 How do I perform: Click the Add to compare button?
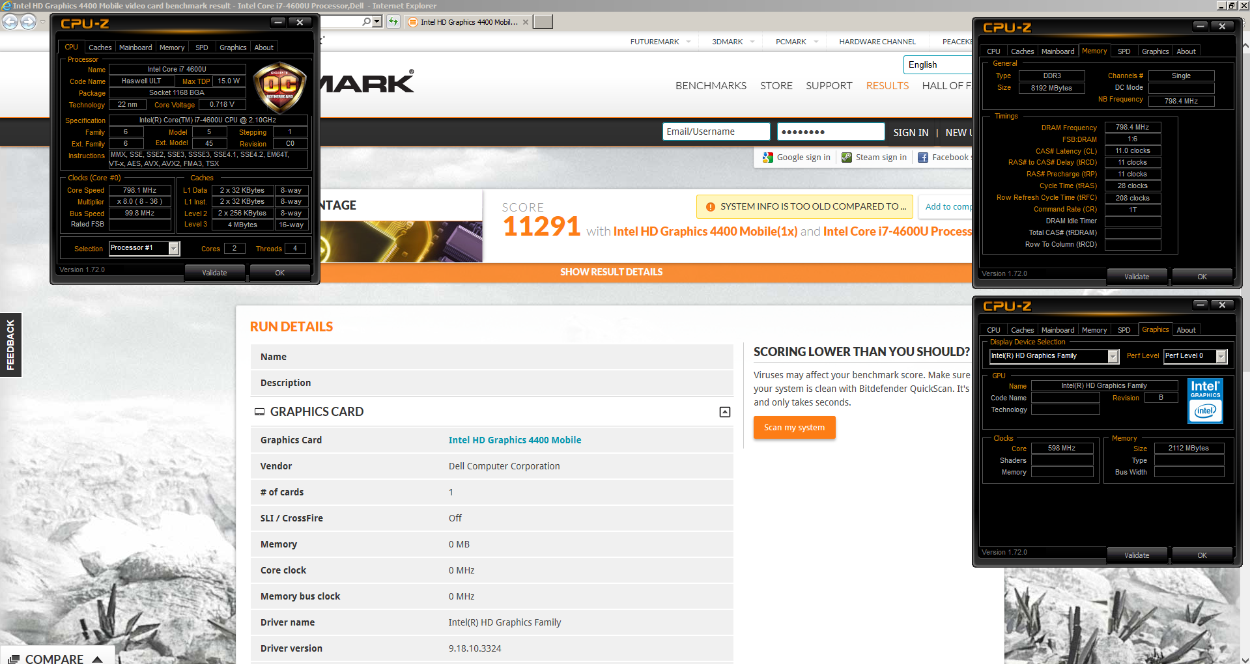(946, 207)
